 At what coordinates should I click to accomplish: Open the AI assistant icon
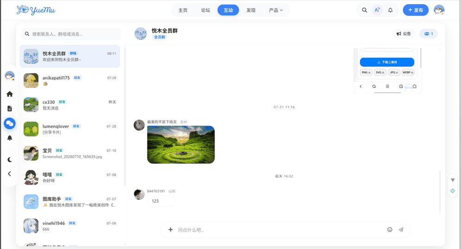coord(377,10)
